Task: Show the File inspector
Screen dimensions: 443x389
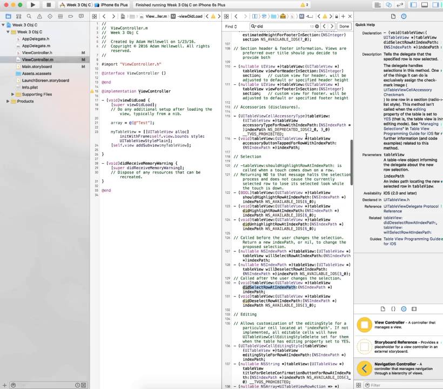Action: pos(393,16)
